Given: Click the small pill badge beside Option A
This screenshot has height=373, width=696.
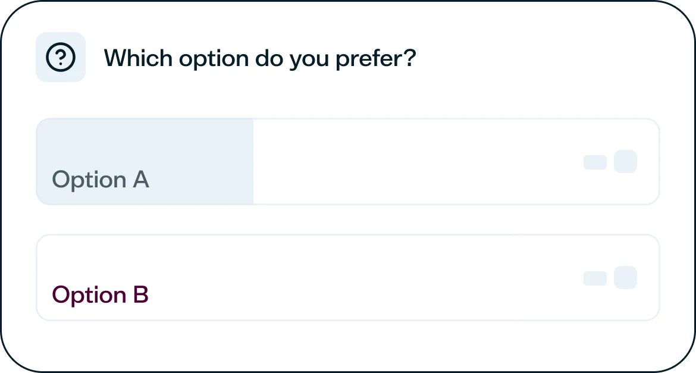Looking at the screenshot, I should coord(595,162).
